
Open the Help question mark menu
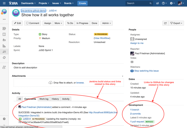(164, 3)
